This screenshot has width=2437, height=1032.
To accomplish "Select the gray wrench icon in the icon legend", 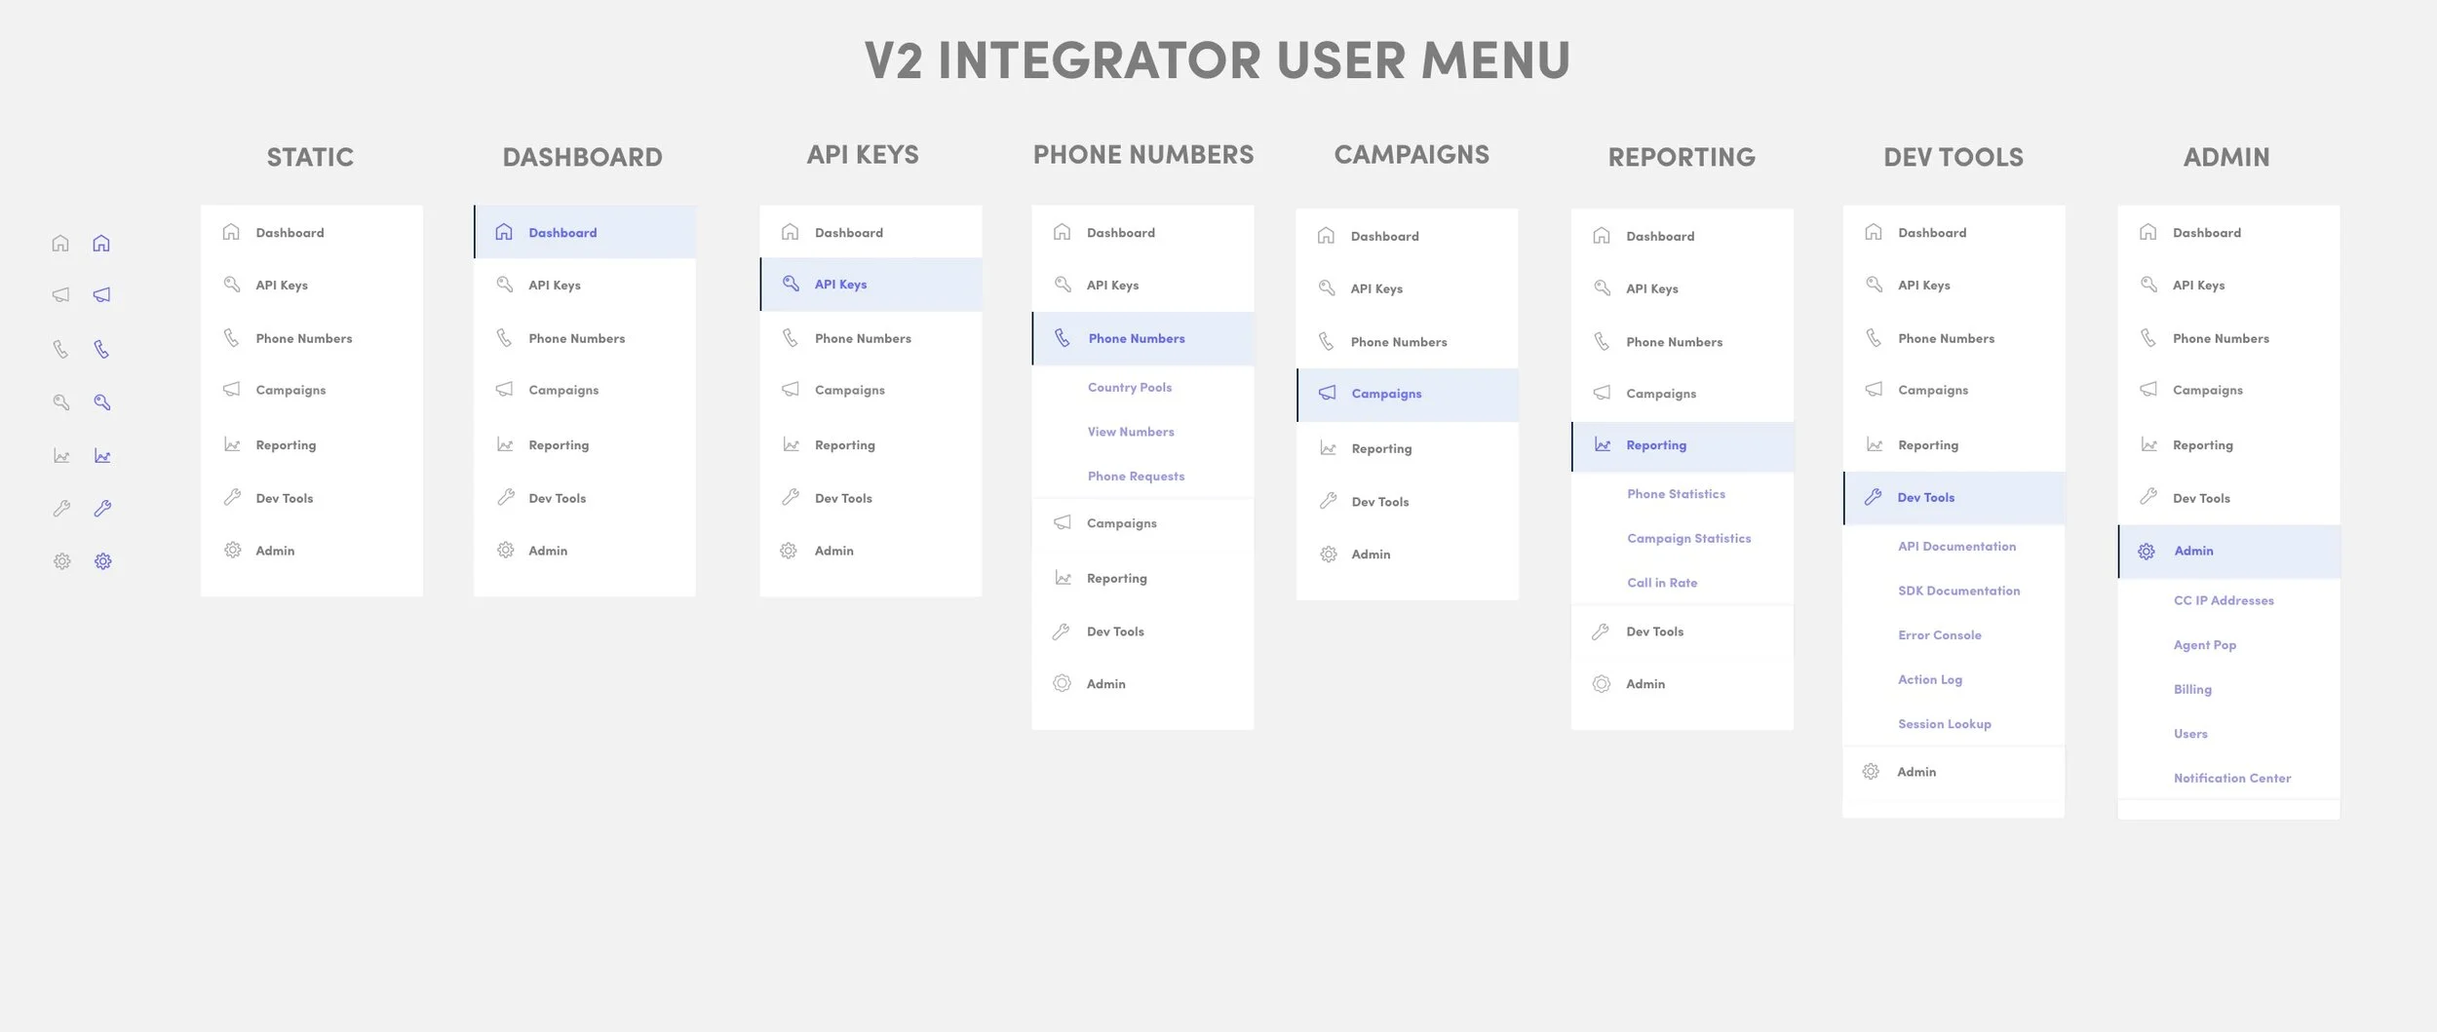I will 61,508.
